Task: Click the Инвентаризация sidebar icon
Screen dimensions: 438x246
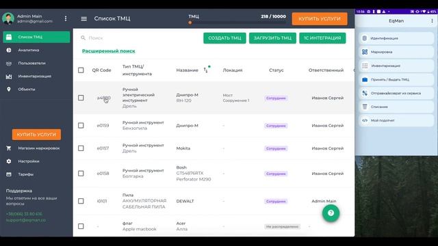Action: [x=9, y=77]
